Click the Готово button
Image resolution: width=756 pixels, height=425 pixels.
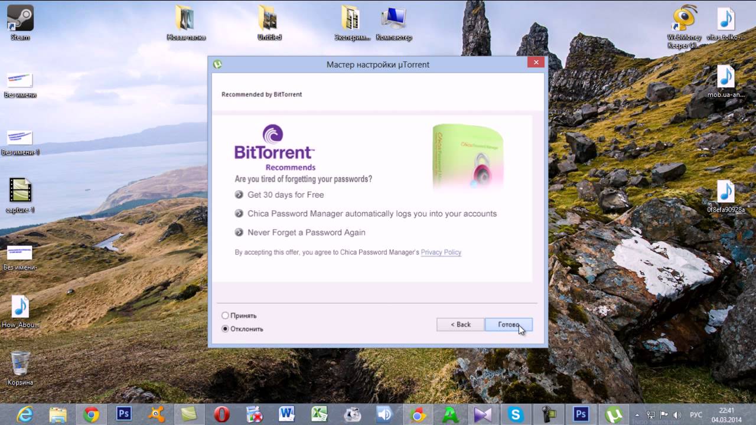pos(509,325)
